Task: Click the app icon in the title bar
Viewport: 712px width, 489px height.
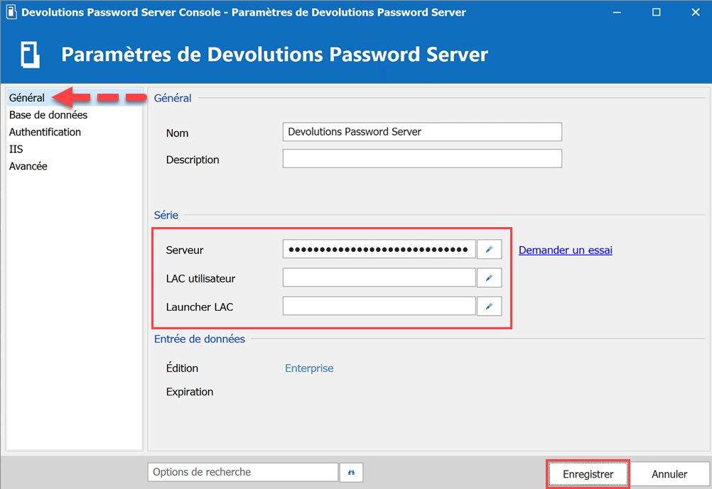Action: click(x=11, y=12)
